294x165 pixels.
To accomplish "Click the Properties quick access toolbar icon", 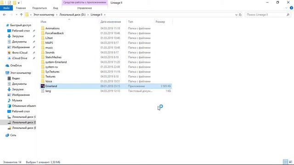I will [x=9, y=3].
